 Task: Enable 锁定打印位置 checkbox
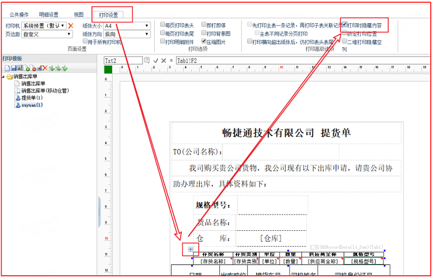(x=345, y=33)
